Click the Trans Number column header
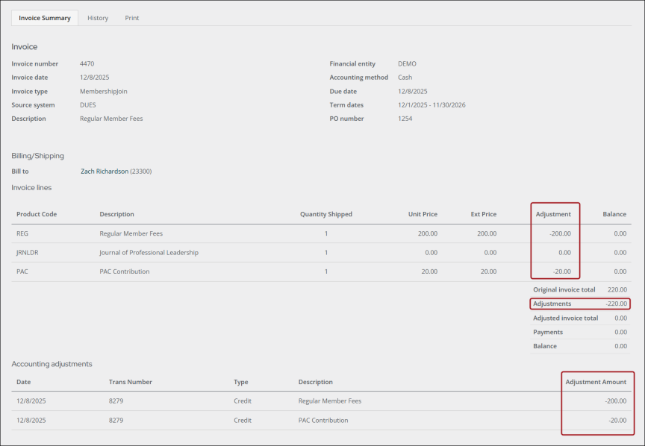The image size is (645, 446). 130,382
